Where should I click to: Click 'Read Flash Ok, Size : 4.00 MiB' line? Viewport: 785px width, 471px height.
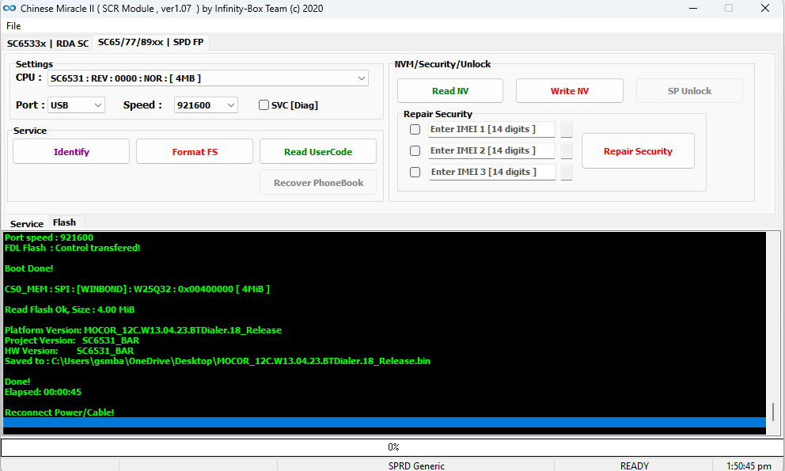[70, 310]
